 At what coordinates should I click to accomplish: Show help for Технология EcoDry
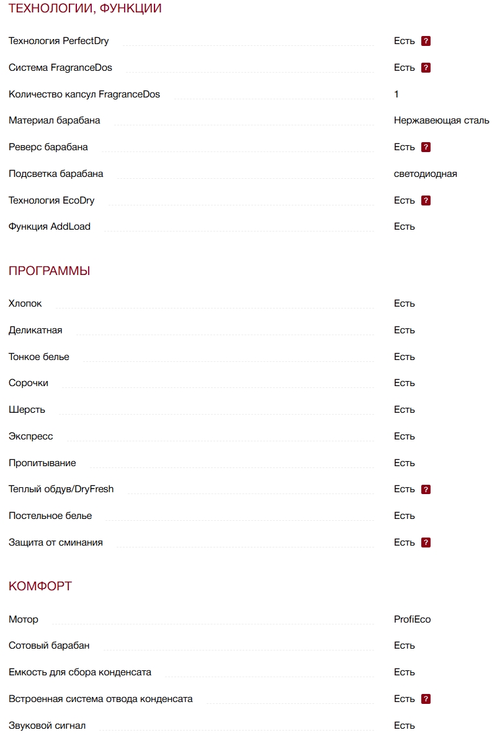pos(426,200)
